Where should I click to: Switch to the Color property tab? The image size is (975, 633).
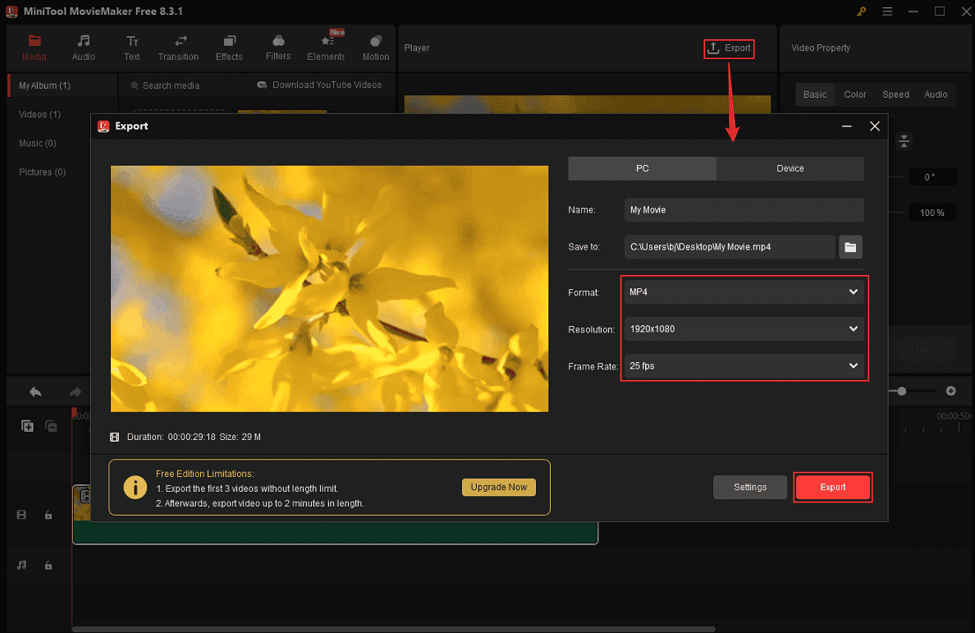click(854, 94)
